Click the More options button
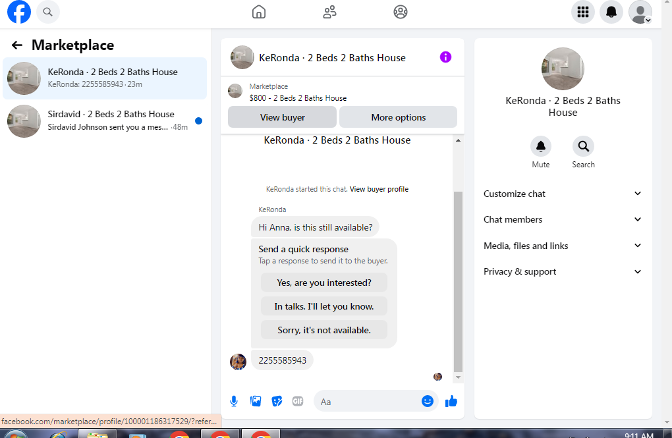This screenshot has width=672, height=438. 398,117
